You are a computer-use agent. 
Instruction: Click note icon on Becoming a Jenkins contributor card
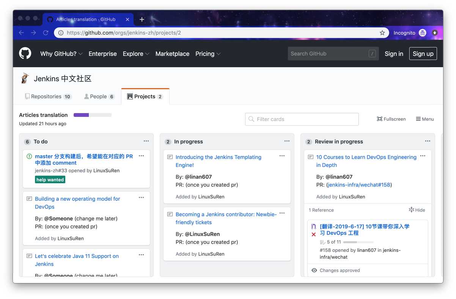(170, 214)
